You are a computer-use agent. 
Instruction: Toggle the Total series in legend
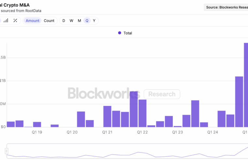click(x=125, y=33)
